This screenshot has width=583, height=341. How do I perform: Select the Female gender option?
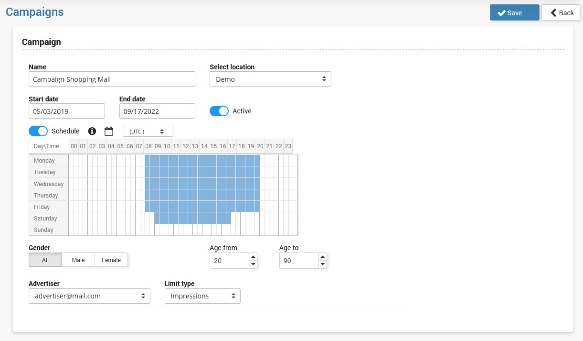(x=111, y=260)
